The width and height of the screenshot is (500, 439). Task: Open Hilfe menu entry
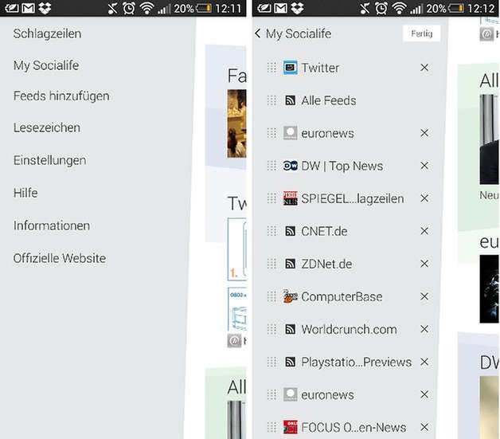pos(25,193)
